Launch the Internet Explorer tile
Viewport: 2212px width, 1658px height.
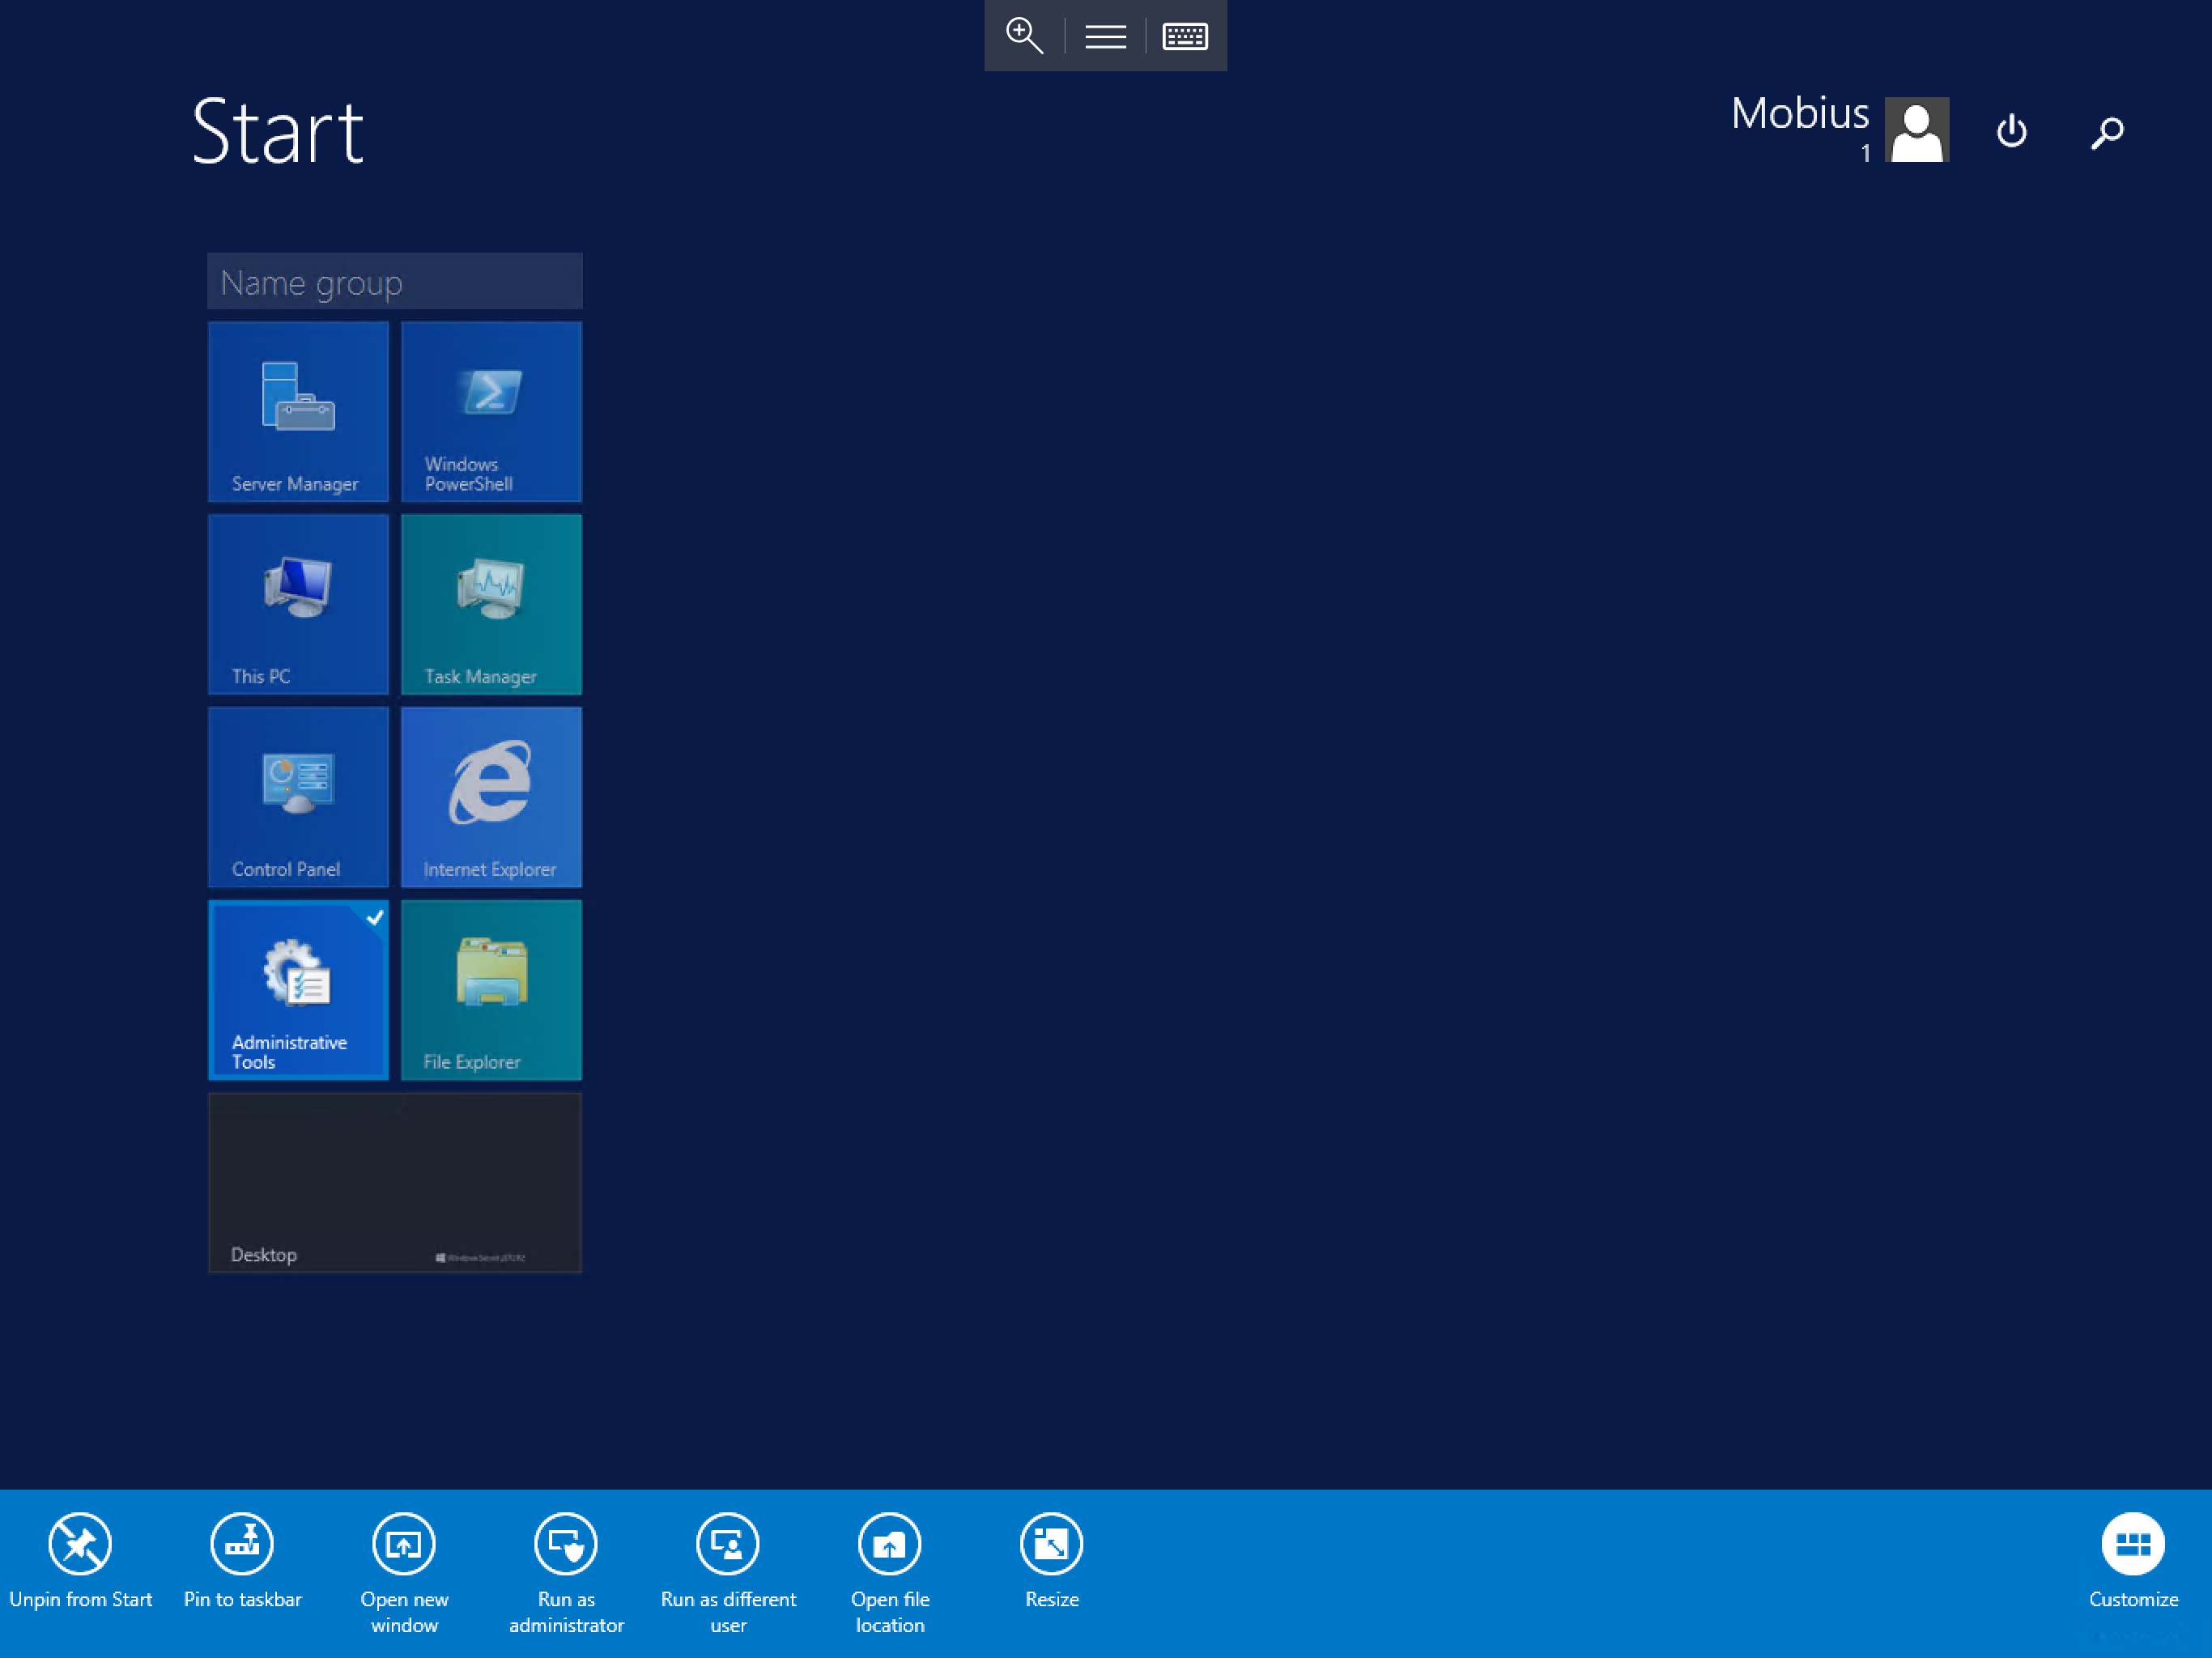(491, 797)
